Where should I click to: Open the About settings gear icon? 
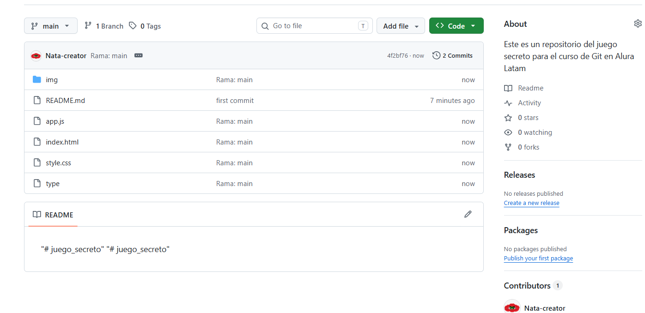point(638,24)
